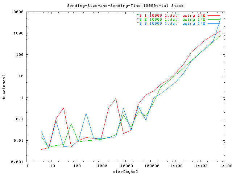
Task: Click the 1e+06 x-axis tick label
Action: coord(175,166)
